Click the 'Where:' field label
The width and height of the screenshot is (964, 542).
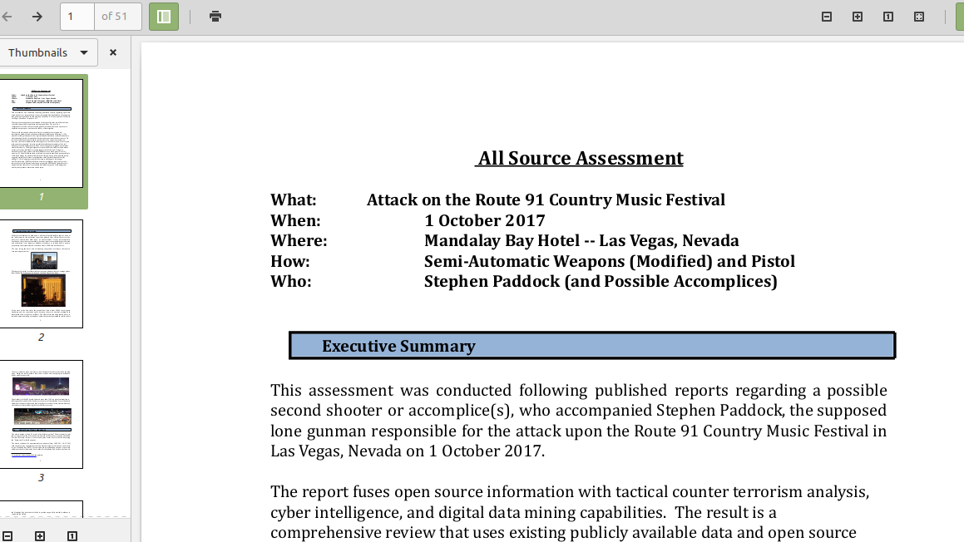pos(299,240)
